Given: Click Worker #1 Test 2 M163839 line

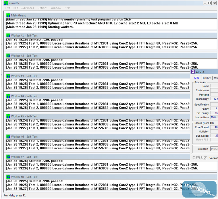Looking at the screenshot, I should click(102, 47).
